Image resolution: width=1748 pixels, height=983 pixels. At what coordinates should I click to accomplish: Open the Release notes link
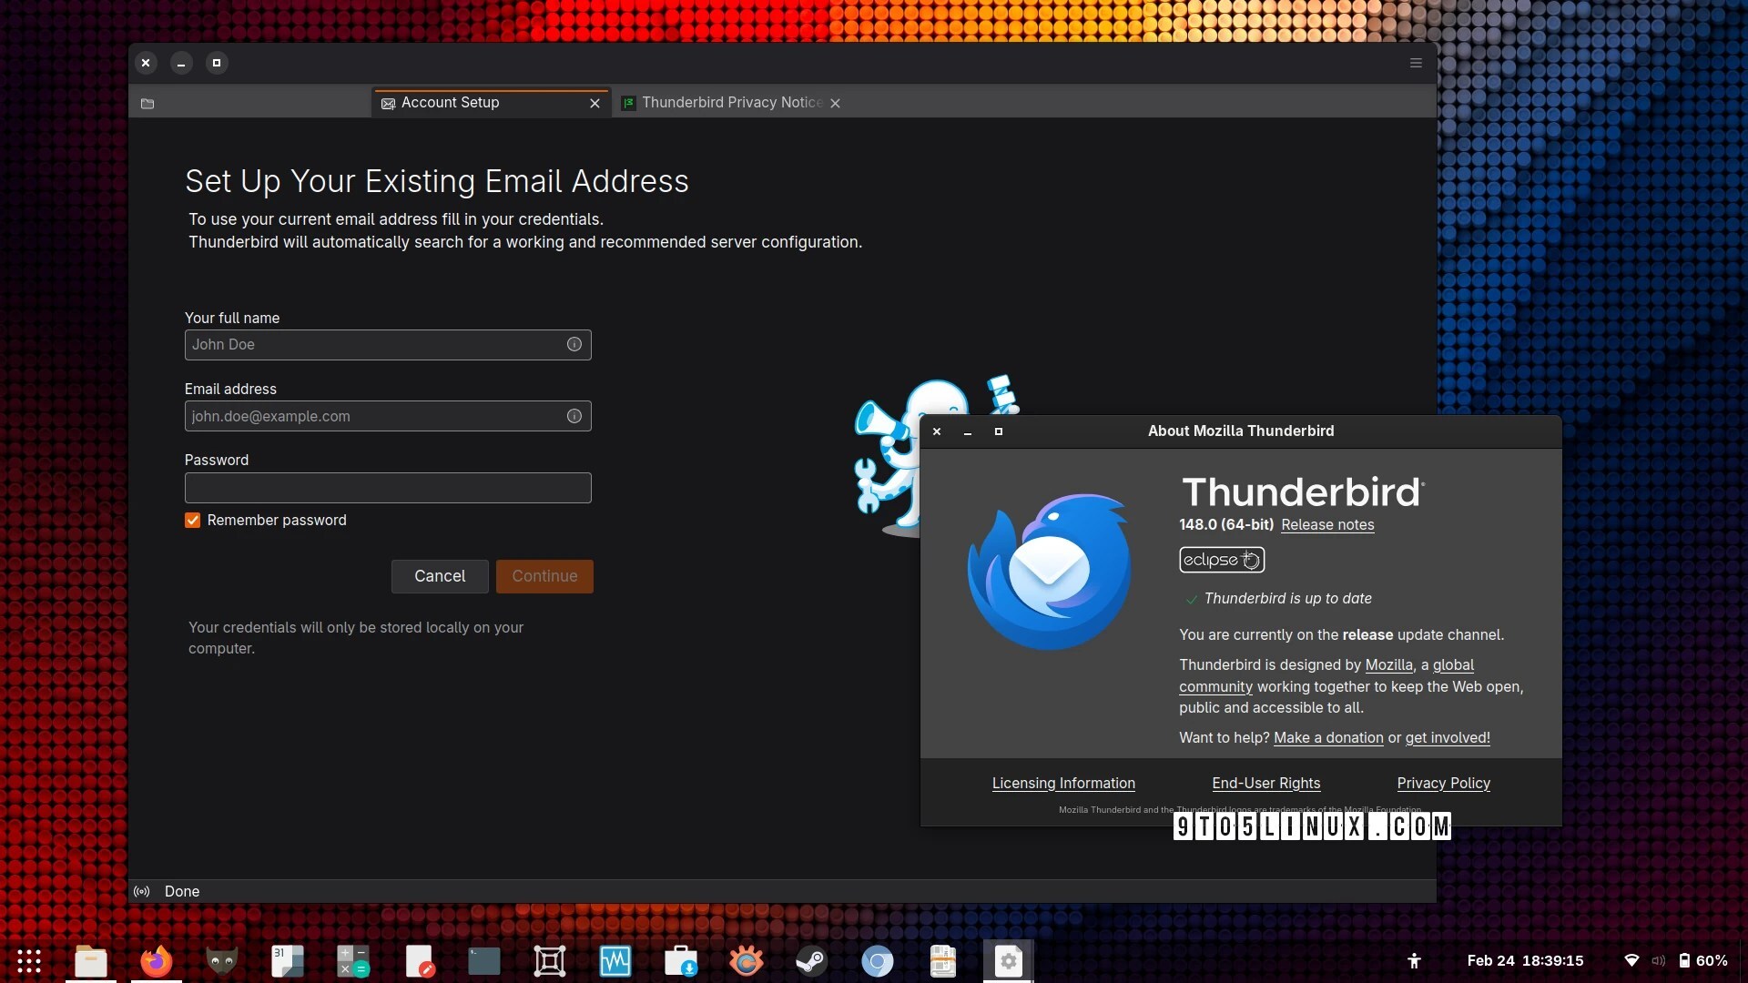tap(1327, 525)
